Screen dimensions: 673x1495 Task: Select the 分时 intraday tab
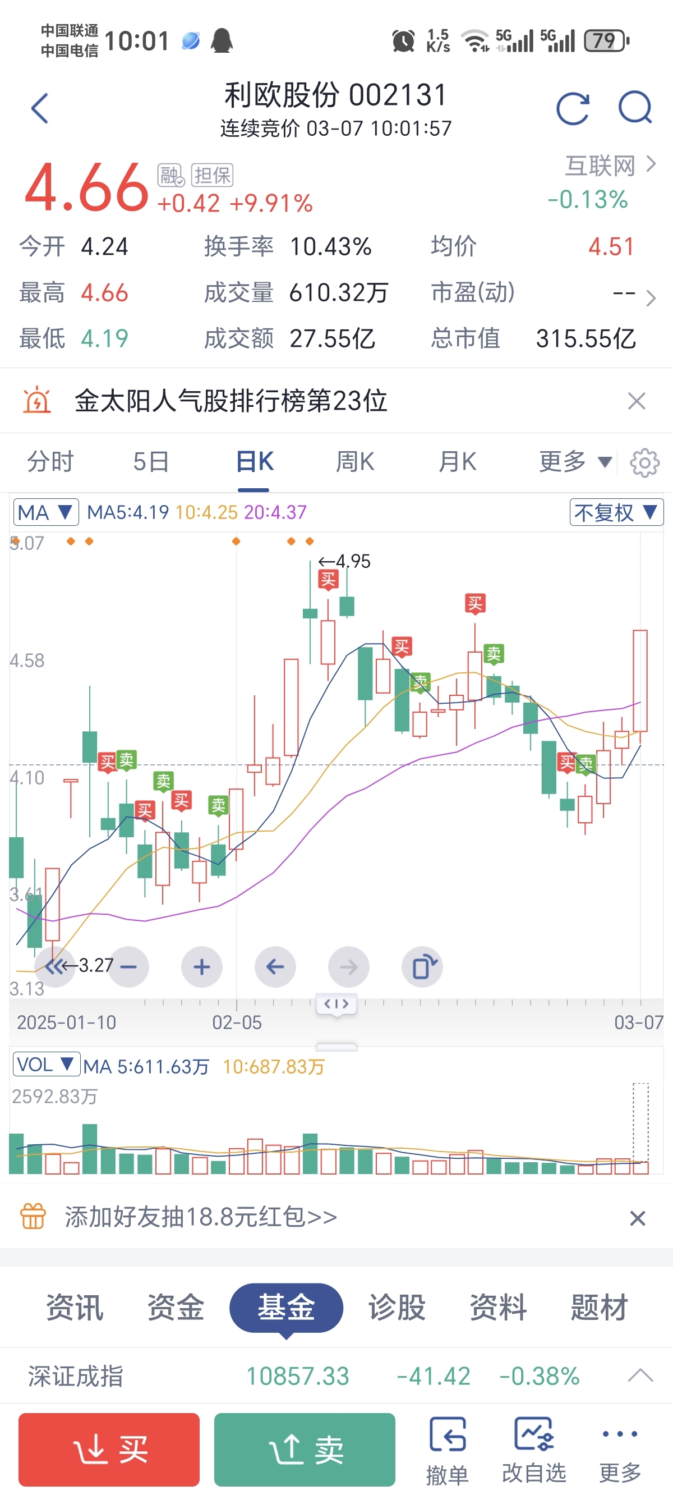click(x=50, y=462)
